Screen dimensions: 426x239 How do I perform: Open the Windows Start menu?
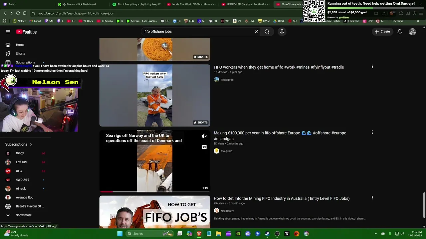pos(120,234)
